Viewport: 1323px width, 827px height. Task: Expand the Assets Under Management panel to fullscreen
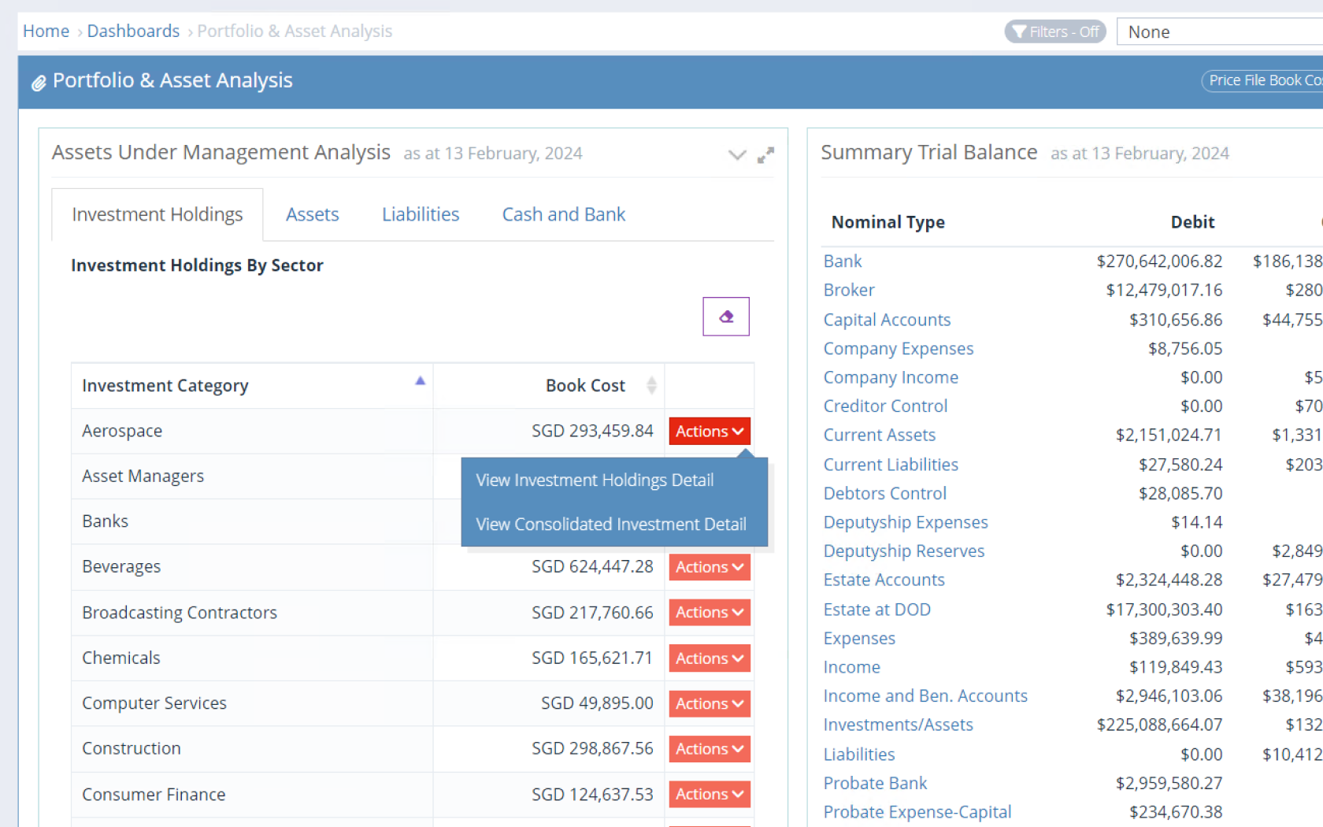click(765, 155)
